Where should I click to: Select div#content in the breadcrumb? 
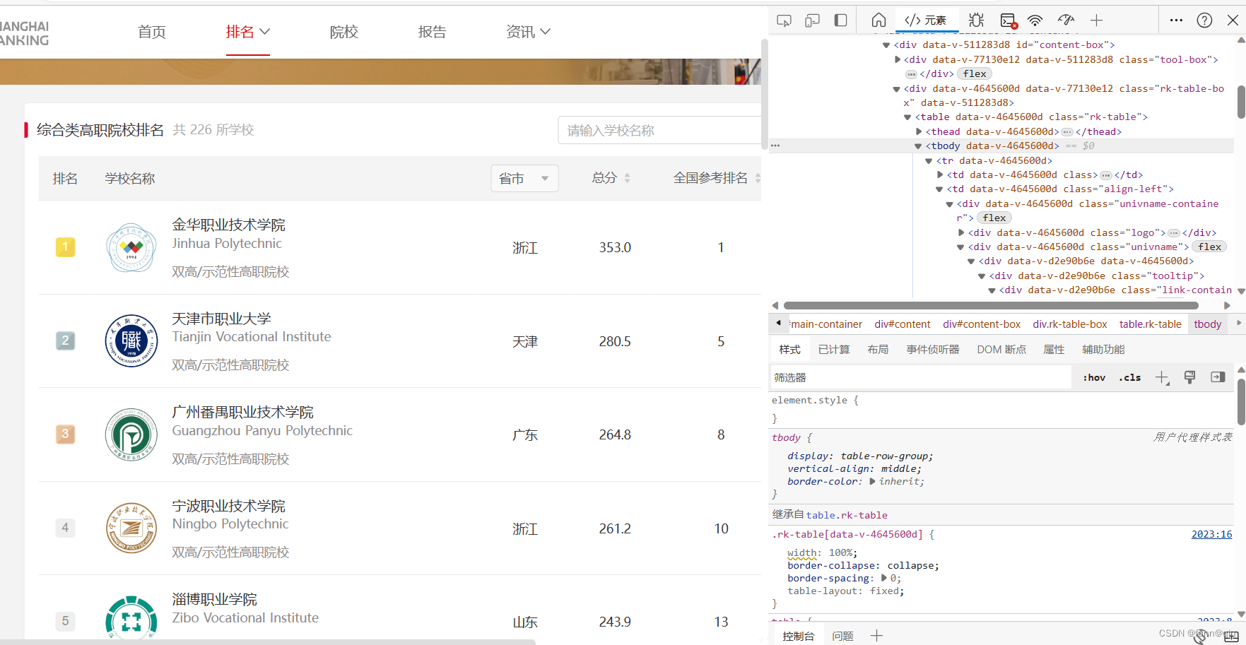903,324
